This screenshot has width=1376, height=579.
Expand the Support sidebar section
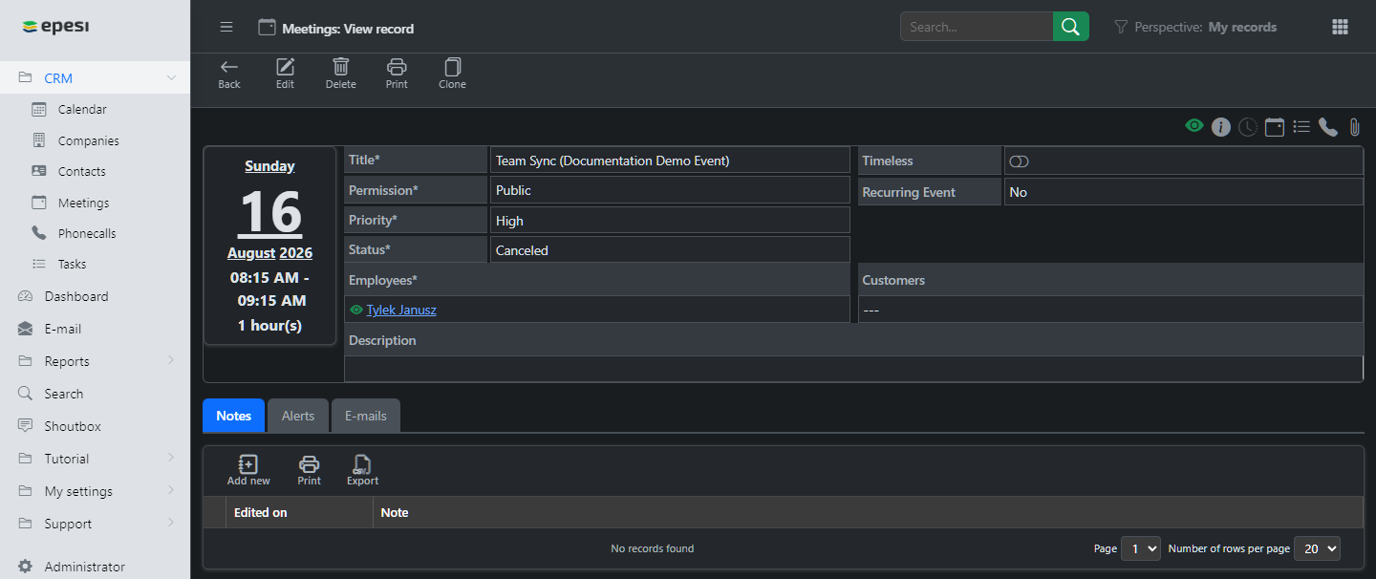171,523
